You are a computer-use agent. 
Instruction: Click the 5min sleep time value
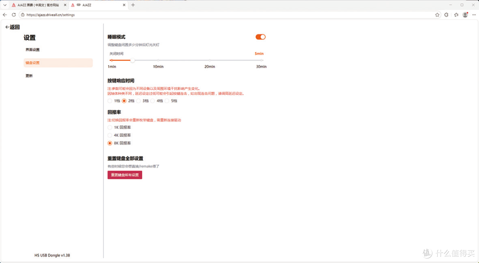(x=259, y=54)
